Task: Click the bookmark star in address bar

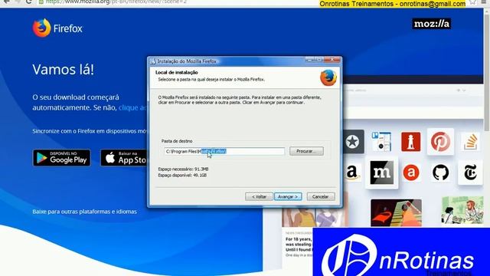Action: (x=473, y=2)
